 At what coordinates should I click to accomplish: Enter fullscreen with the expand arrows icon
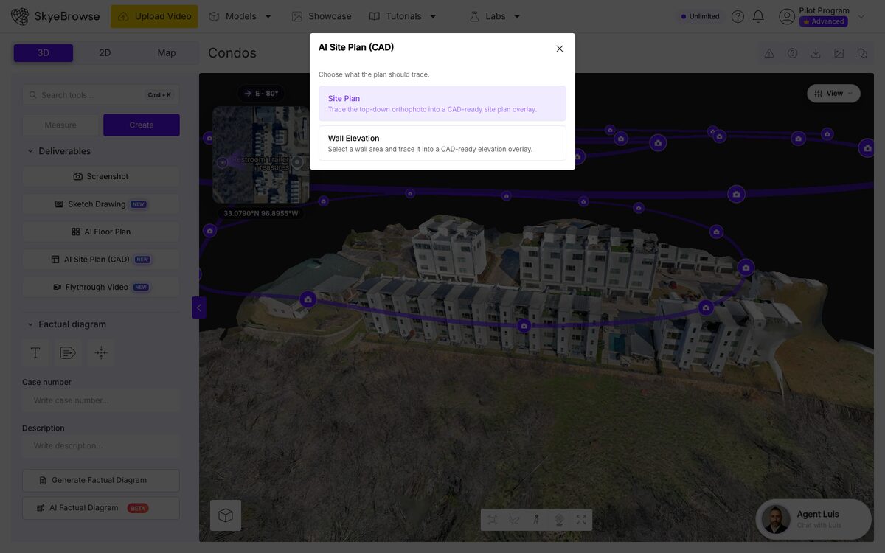point(581,520)
